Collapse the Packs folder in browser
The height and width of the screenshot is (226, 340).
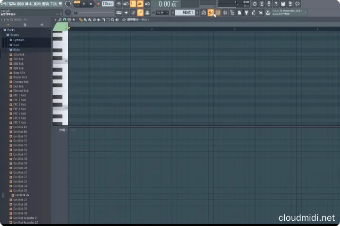[10, 30]
